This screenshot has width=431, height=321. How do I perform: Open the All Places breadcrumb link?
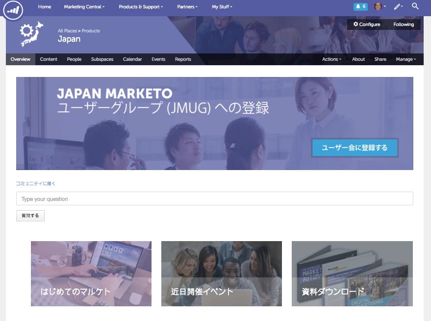coord(67,31)
